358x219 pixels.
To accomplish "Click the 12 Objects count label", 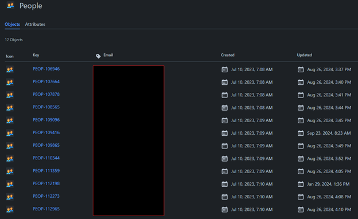I will [x=14, y=40].
